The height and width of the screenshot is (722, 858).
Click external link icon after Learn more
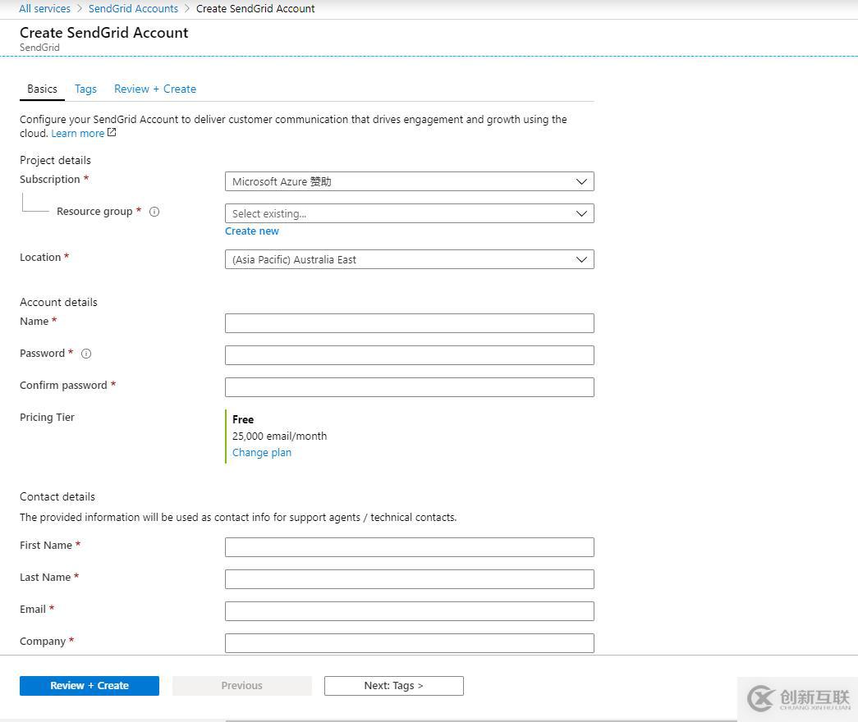tap(112, 133)
